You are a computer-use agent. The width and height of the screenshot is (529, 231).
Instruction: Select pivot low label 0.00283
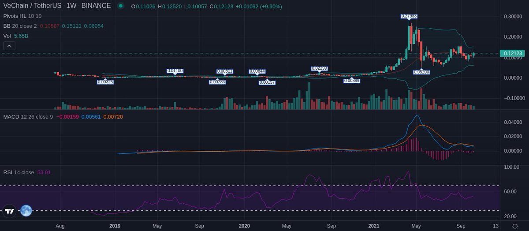pos(217,82)
